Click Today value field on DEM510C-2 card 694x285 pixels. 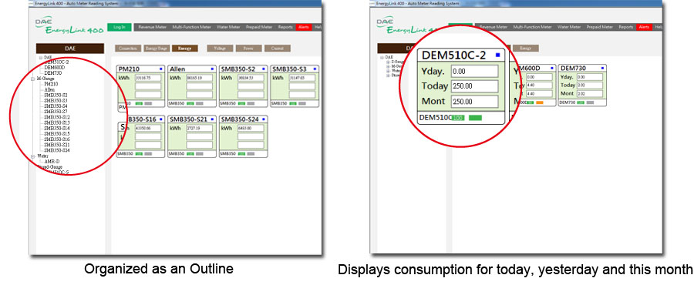click(x=474, y=86)
